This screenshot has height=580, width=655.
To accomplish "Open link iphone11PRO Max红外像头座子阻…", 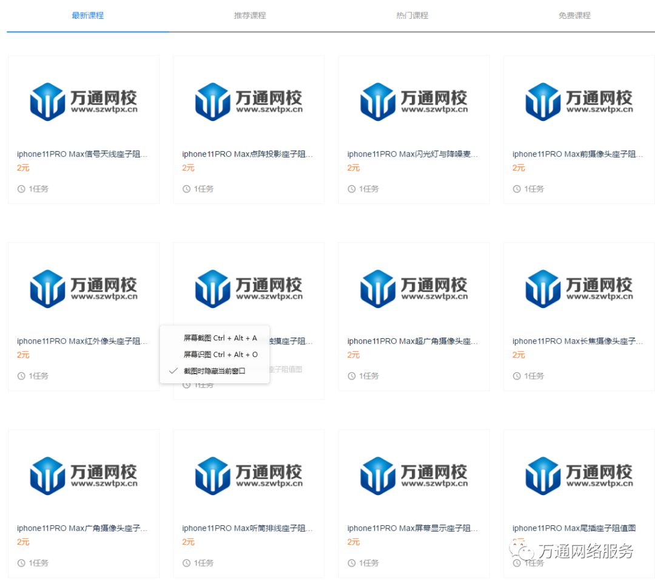I will (x=82, y=341).
